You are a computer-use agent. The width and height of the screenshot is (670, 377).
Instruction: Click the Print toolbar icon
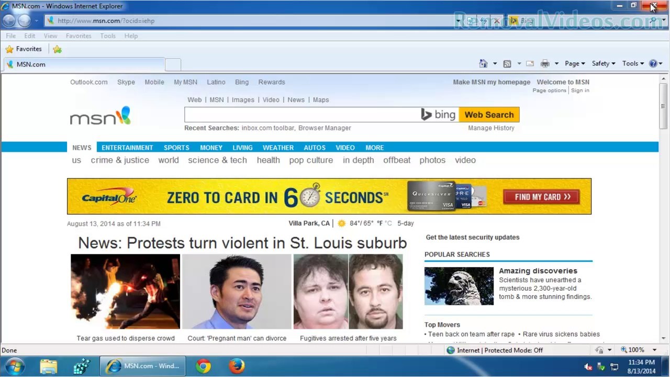(x=545, y=63)
